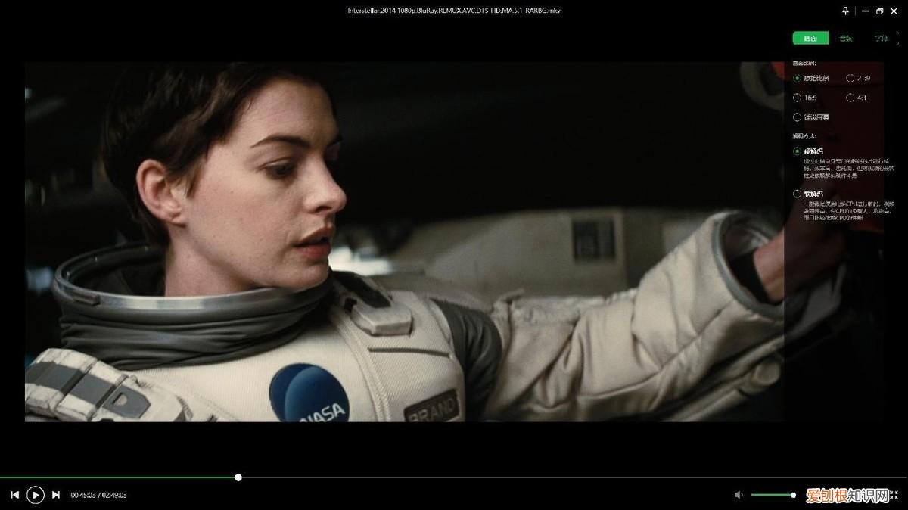Skip to the next video
908x510 pixels.
click(x=56, y=495)
